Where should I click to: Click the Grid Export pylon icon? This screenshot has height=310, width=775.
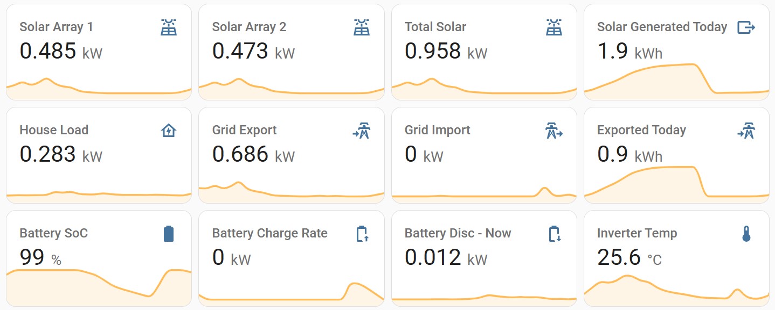pyautogui.click(x=361, y=131)
